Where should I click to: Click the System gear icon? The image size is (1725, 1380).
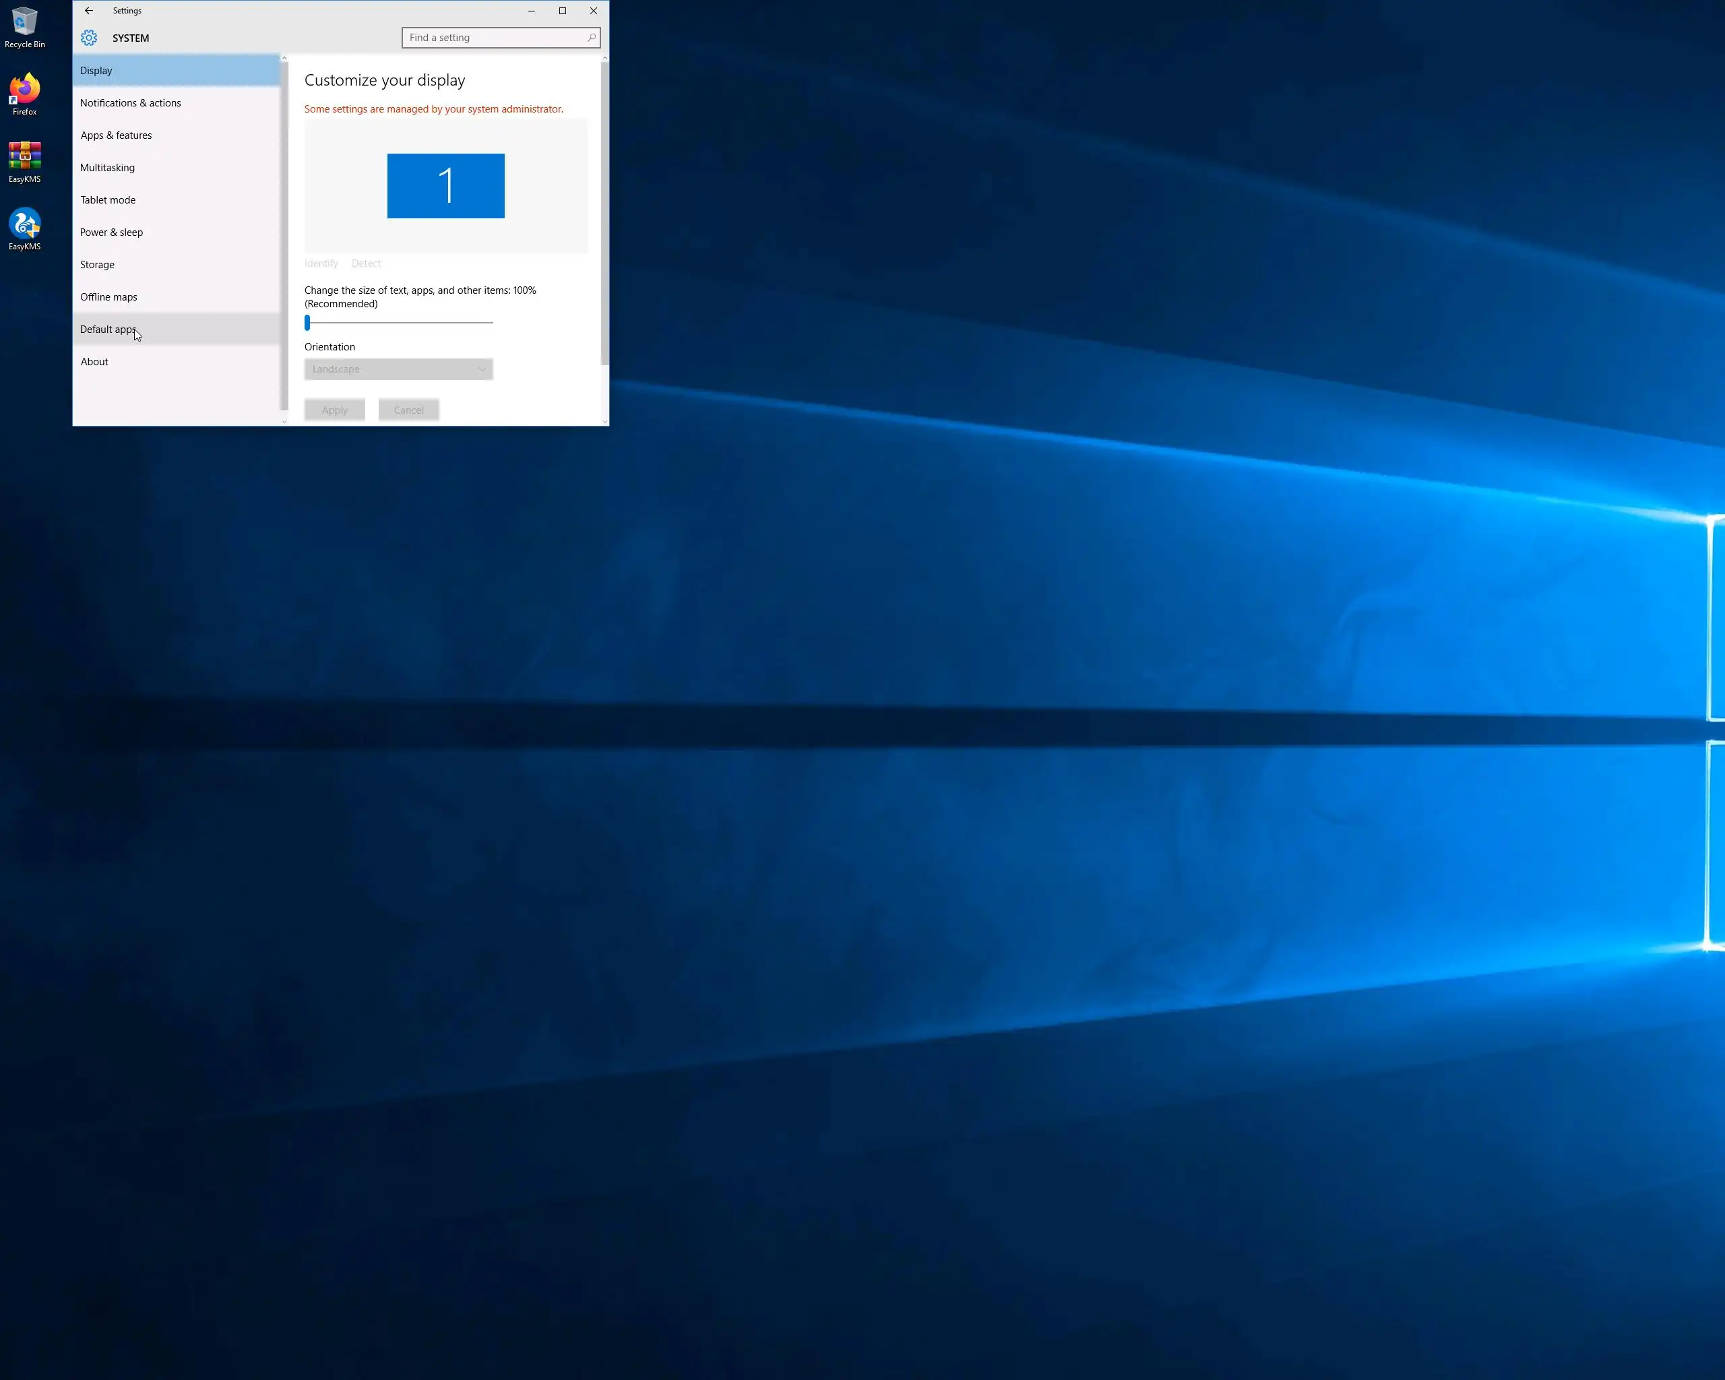(89, 38)
